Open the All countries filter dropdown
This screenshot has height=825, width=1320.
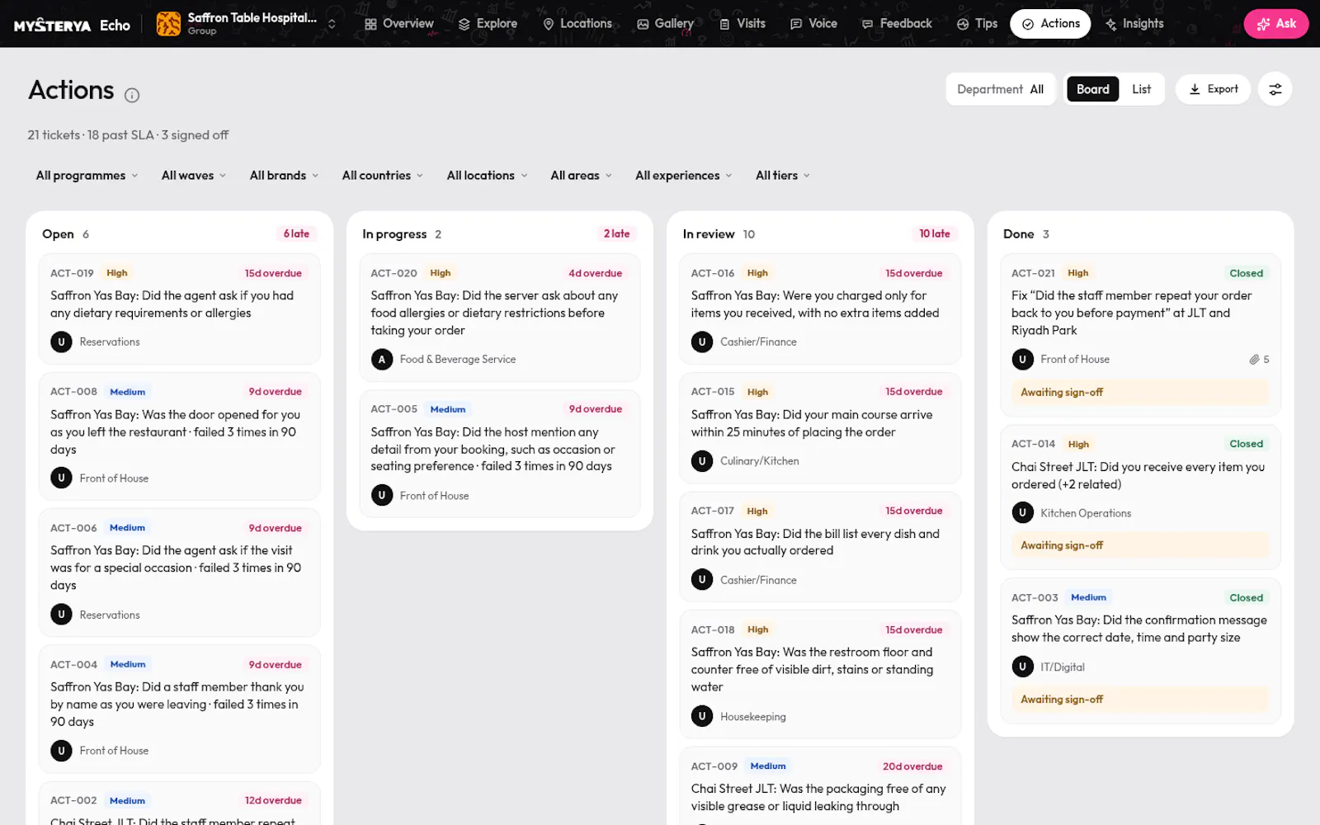click(x=383, y=176)
